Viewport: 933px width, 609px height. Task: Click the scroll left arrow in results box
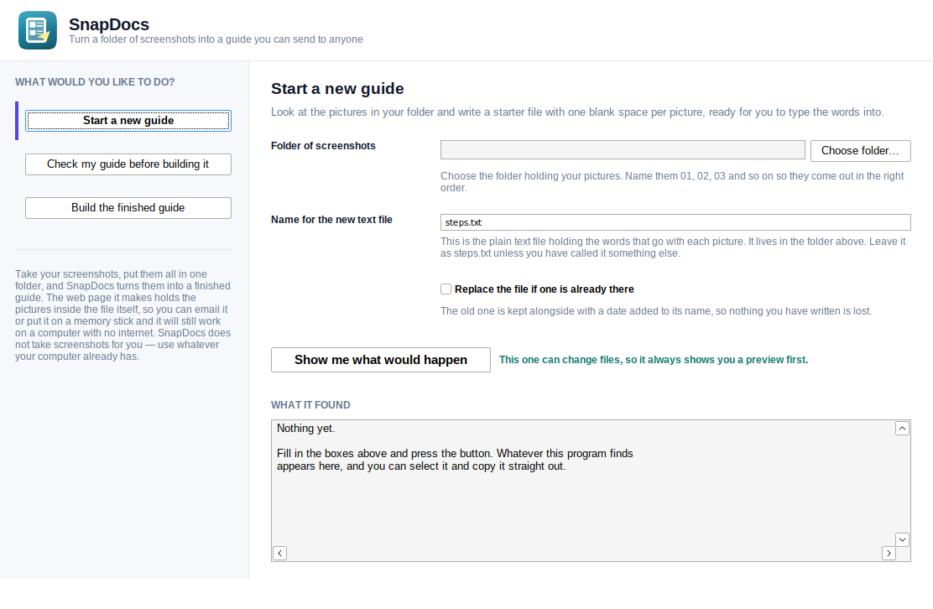[x=279, y=553]
